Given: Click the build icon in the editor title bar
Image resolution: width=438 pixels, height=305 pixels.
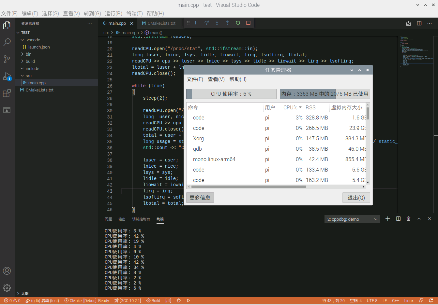Looking at the screenshot, I should click(x=408, y=23).
